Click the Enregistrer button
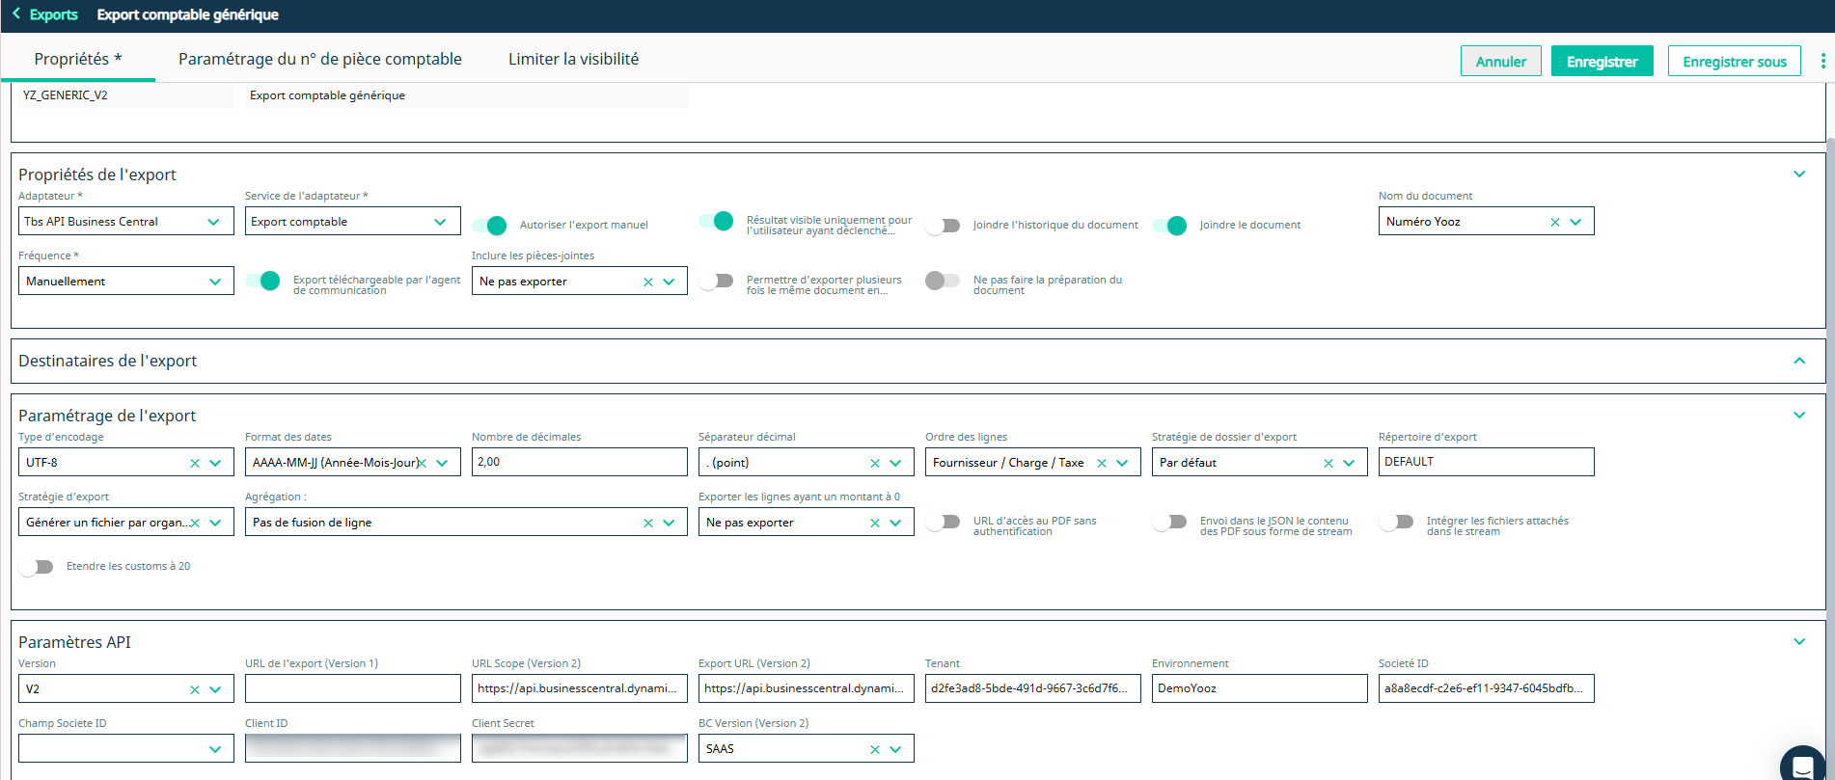Image resolution: width=1835 pixels, height=780 pixels. point(1602,62)
